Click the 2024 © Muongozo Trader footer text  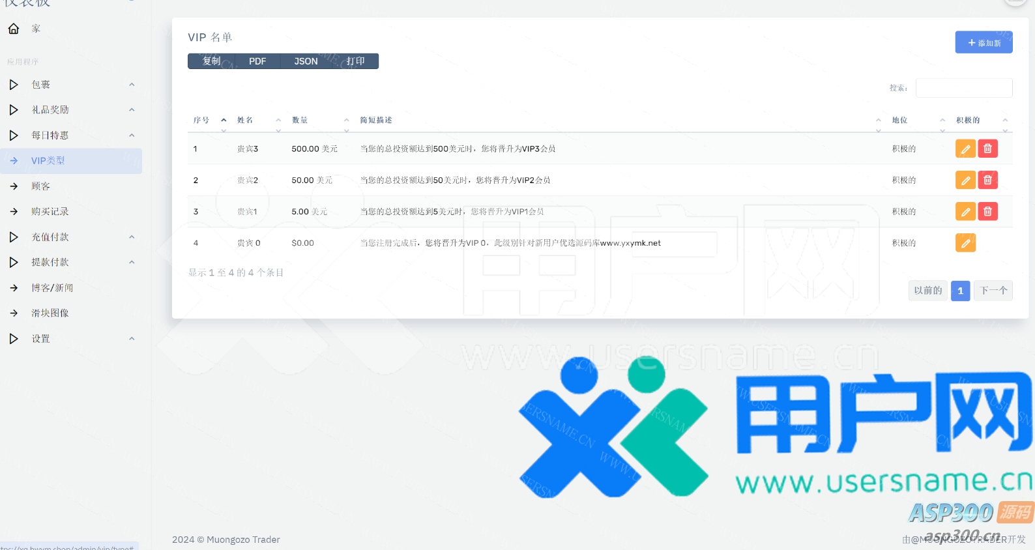click(x=226, y=540)
